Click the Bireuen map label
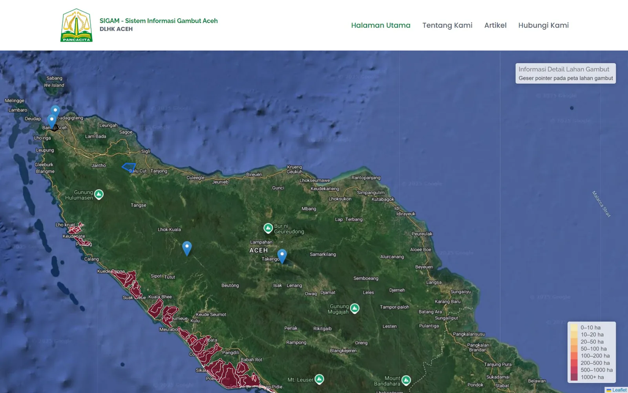The width and height of the screenshot is (628, 393). (x=254, y=174)
